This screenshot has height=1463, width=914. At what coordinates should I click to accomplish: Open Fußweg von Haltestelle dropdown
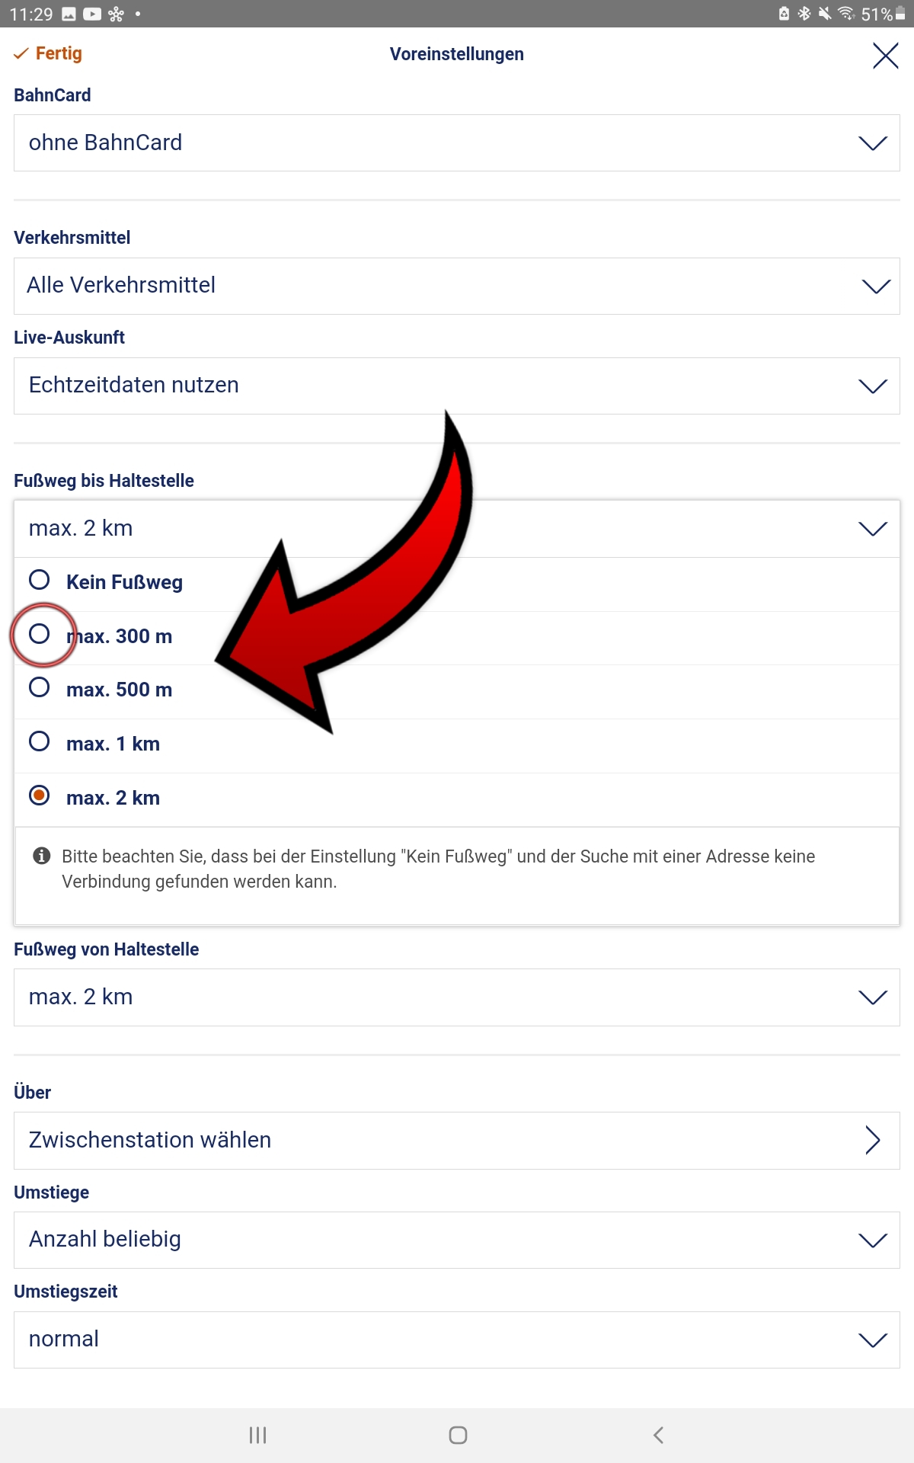coord(457,997)
